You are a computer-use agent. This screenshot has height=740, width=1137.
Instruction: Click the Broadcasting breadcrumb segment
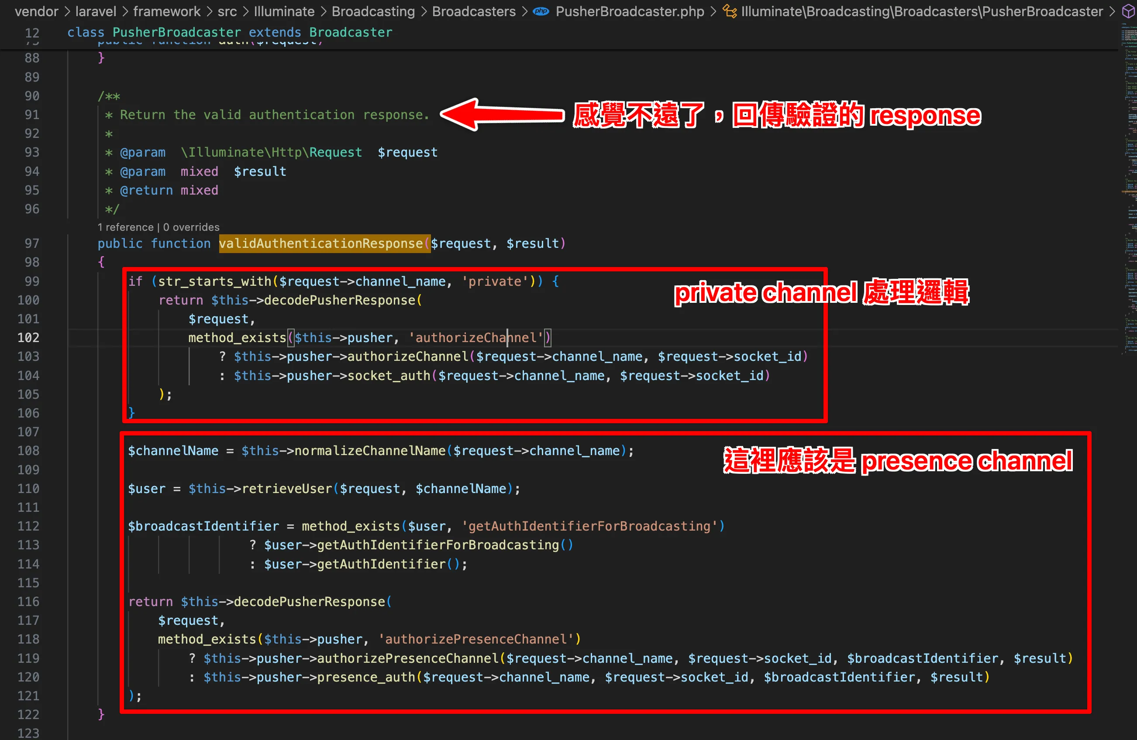click(x=373, y=11)
